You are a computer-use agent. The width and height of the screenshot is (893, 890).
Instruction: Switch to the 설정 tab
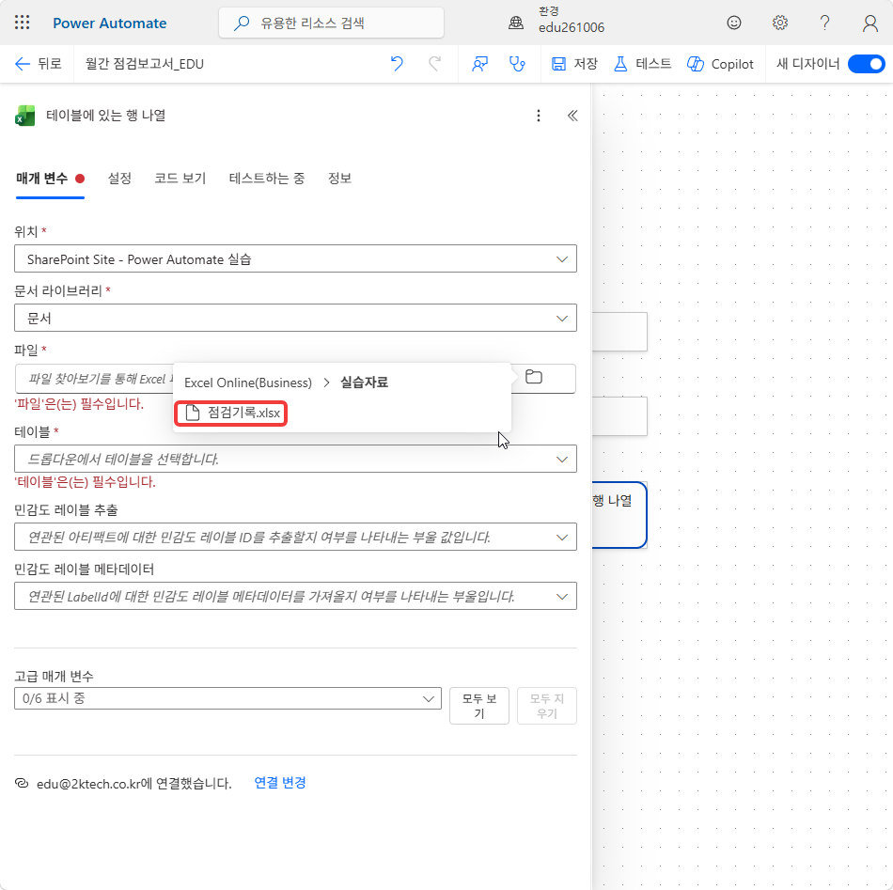coord(119,179)
